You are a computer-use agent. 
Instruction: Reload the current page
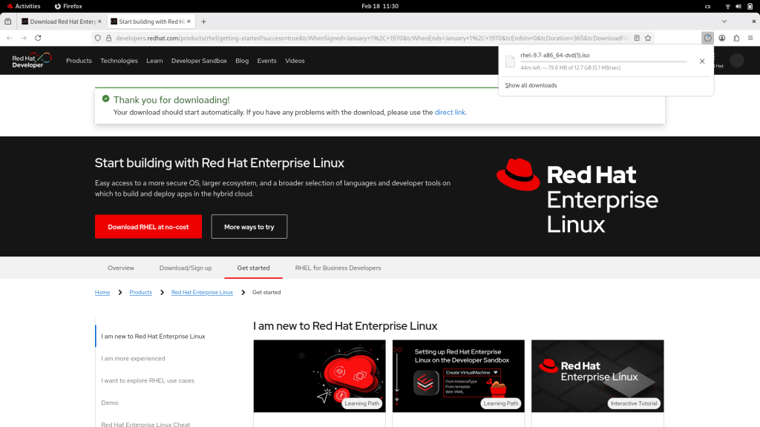38,38
